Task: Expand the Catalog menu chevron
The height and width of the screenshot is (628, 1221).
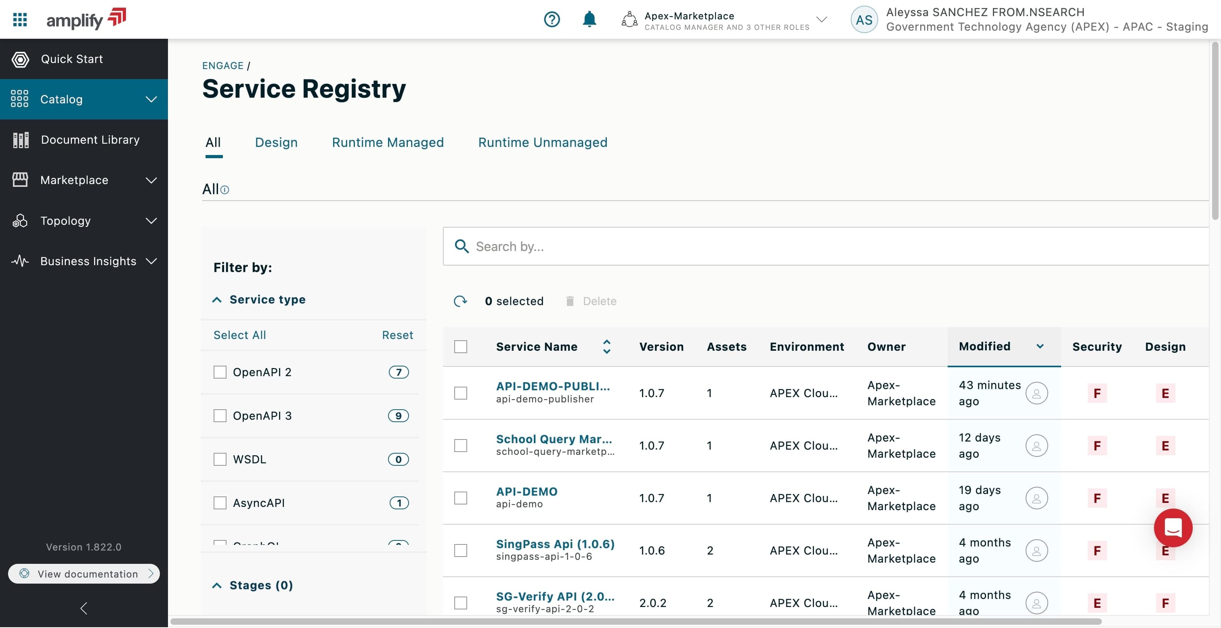Action: point(151,100)
